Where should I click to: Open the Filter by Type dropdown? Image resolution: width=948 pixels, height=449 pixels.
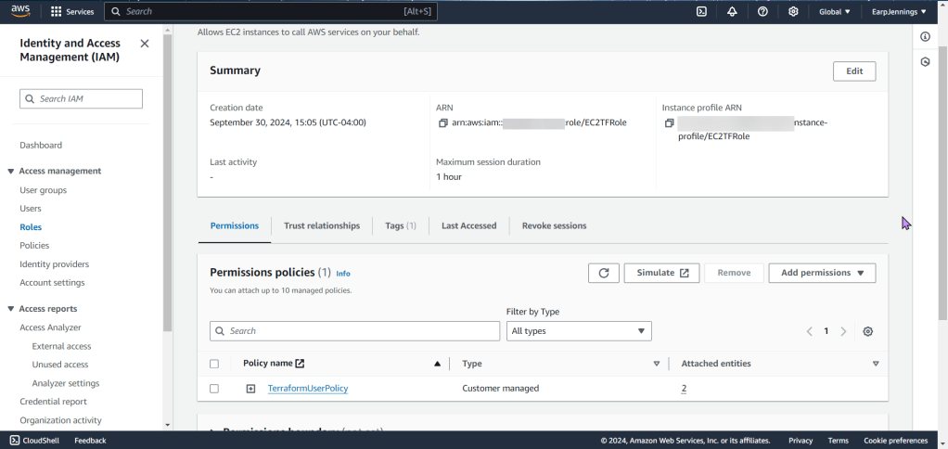579,331
